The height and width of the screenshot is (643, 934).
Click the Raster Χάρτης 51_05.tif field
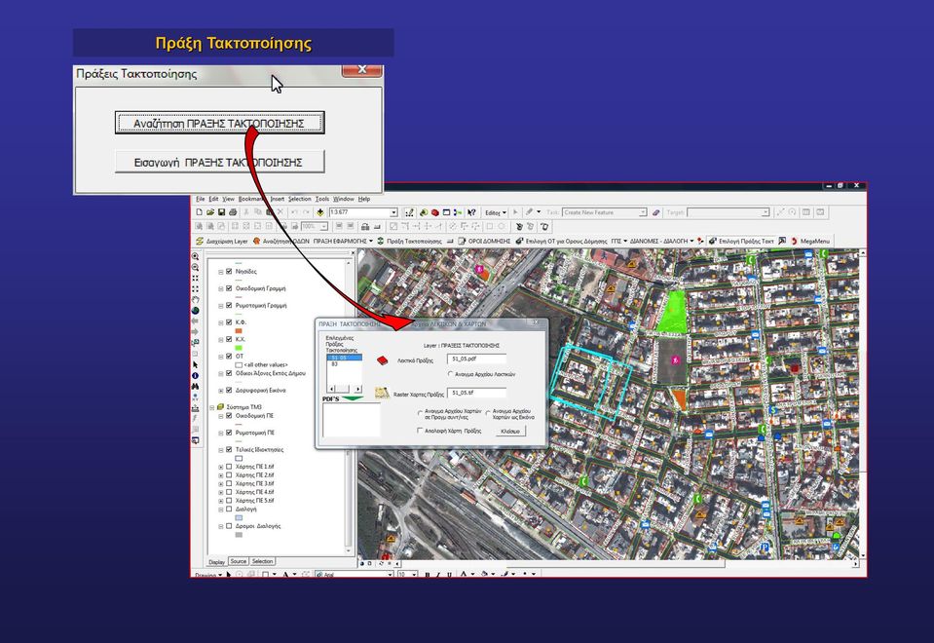coord(476,393)
